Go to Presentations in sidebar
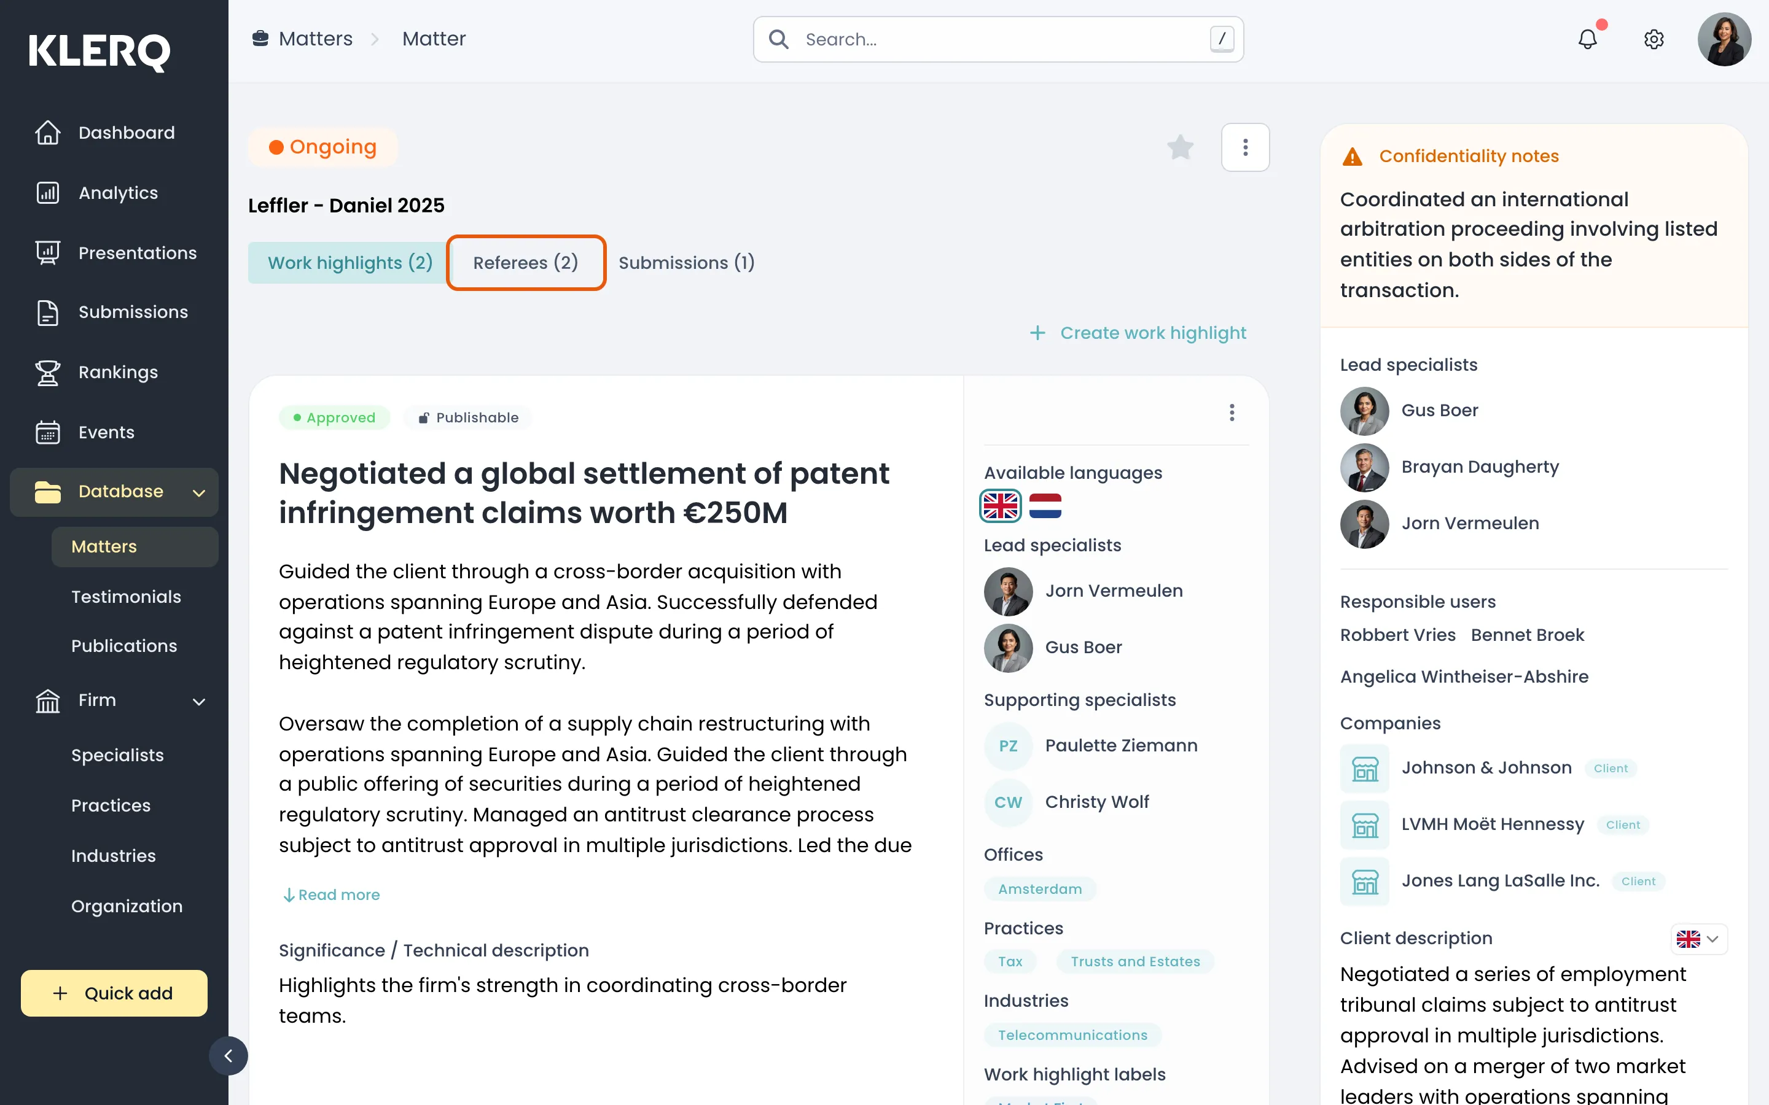Viewport: 1769px width, 1105px height. 114,253
